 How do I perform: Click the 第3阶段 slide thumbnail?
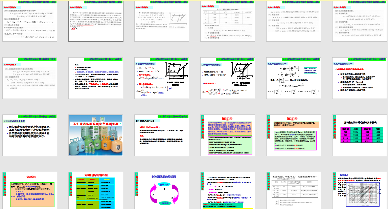tap(29, 191)
